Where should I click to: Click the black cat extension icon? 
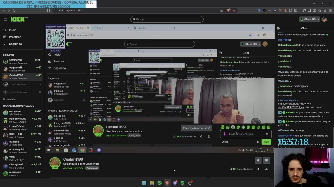point(264,10)
